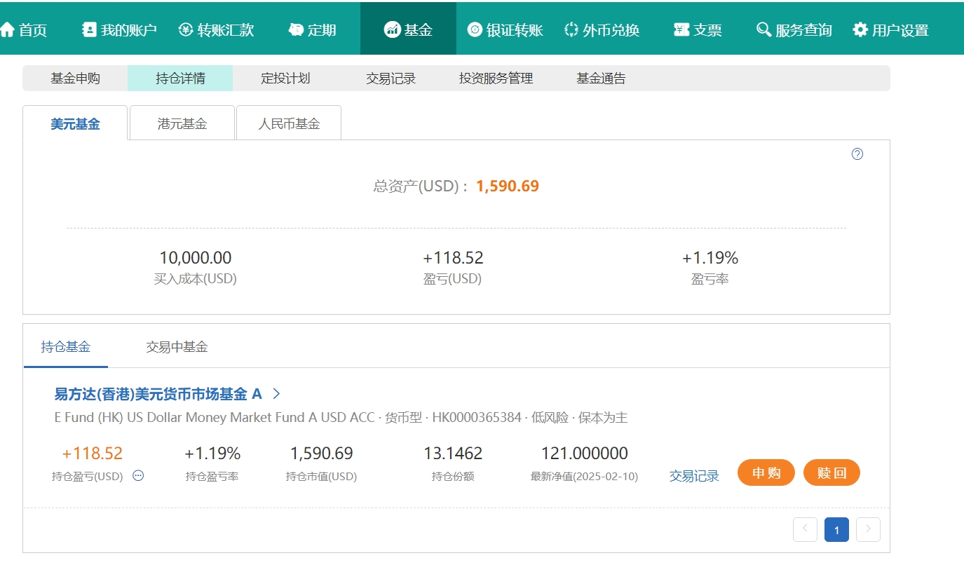Image resolution: width=964 pixels, height=565 pixels.
Task: Open 我的账户 account icon in navigation
Action: click(x=89, y=29)
